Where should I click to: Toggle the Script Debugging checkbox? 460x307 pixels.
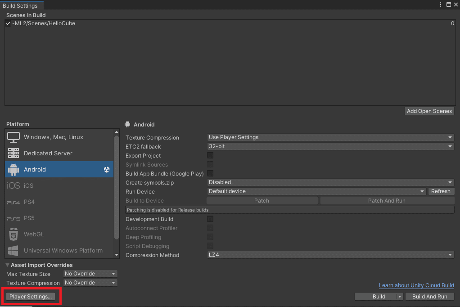tap(210, 246)
